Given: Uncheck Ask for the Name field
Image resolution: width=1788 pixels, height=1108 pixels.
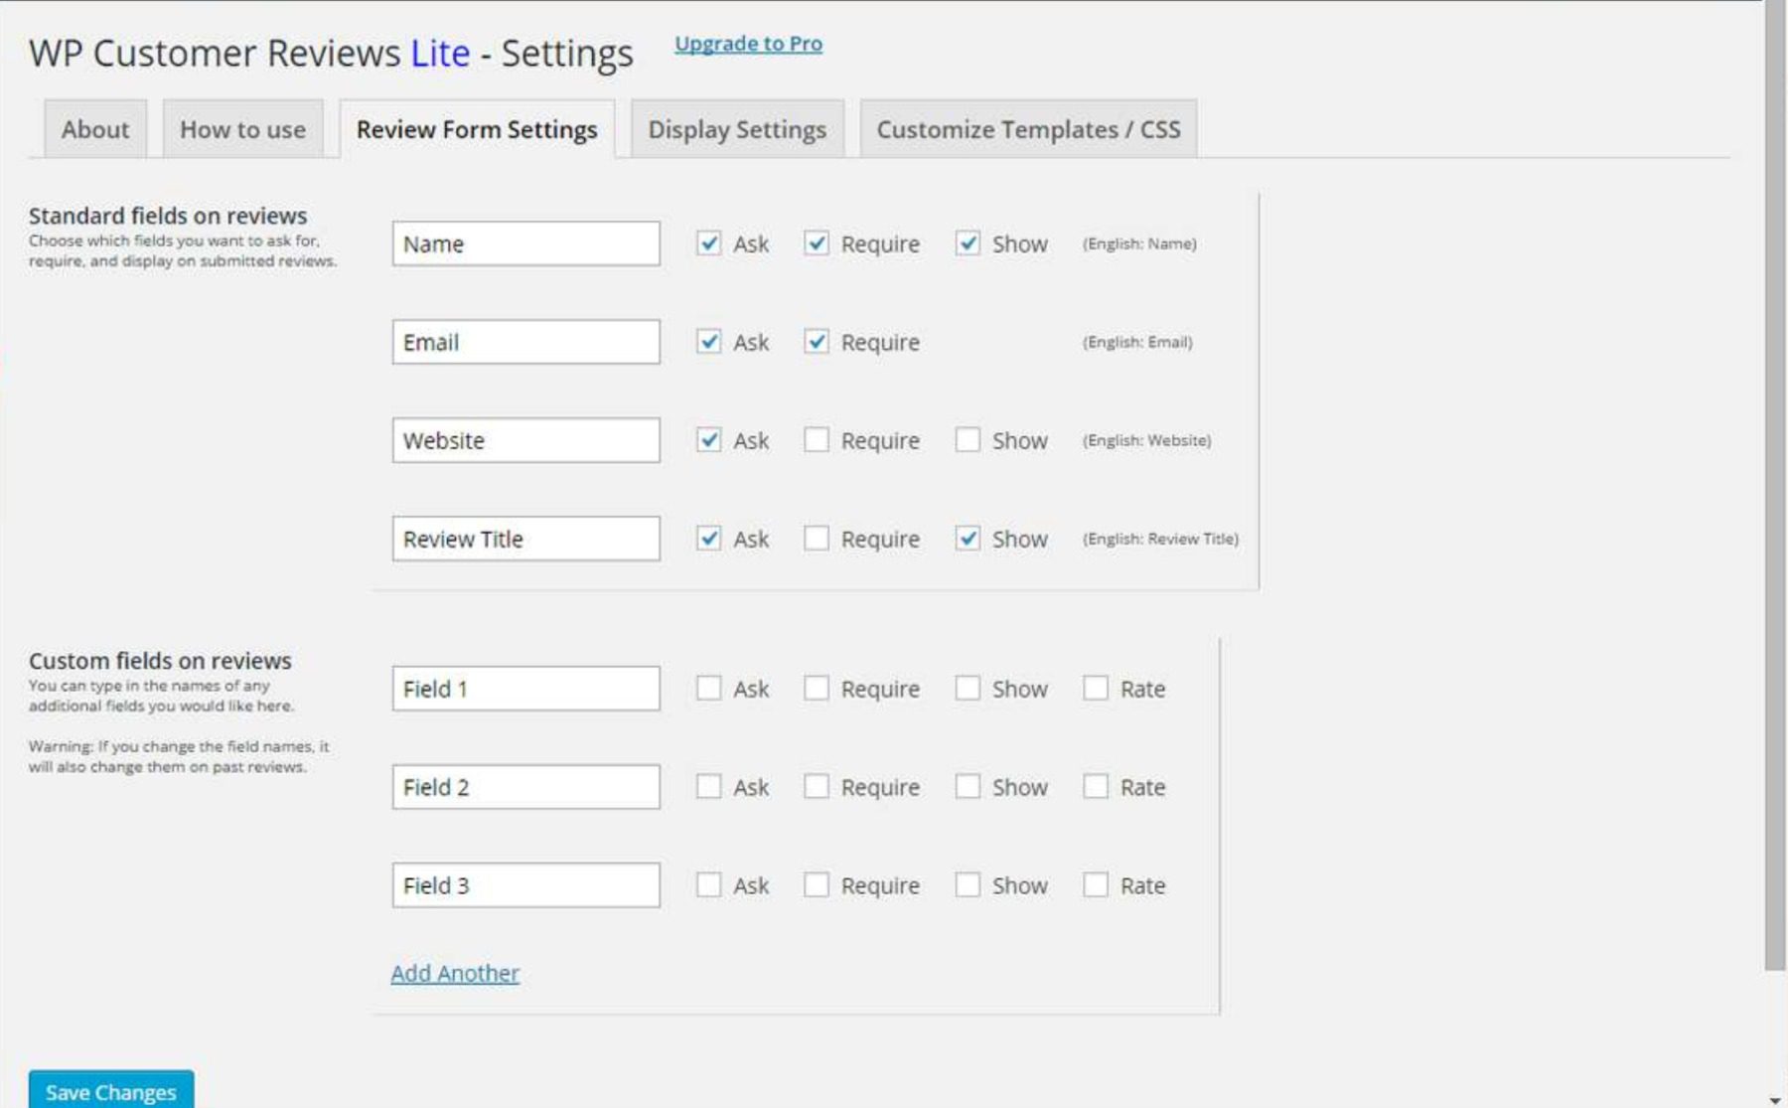Looking at the screenshot, I should (x=709, y=242).
